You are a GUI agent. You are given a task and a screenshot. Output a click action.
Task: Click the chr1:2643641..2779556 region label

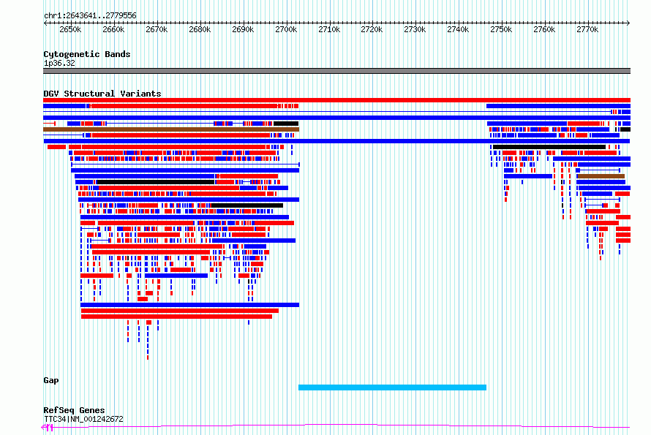[x=90, y=16]
